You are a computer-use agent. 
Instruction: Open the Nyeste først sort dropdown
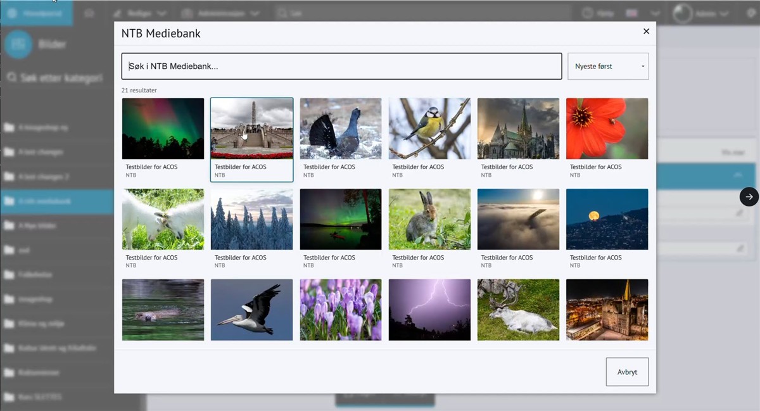(608, 66)
